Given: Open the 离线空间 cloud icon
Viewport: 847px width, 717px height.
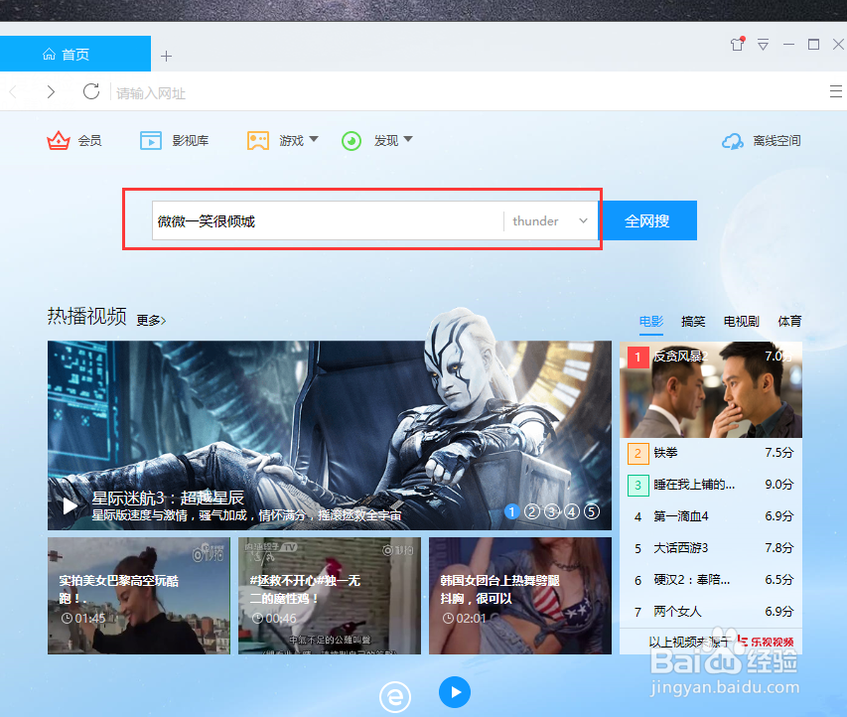Looking at the screenshot, I should tap(733, 141).
